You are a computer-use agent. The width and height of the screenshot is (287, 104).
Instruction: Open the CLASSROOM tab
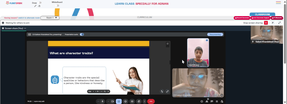click(x=262, y=14)
